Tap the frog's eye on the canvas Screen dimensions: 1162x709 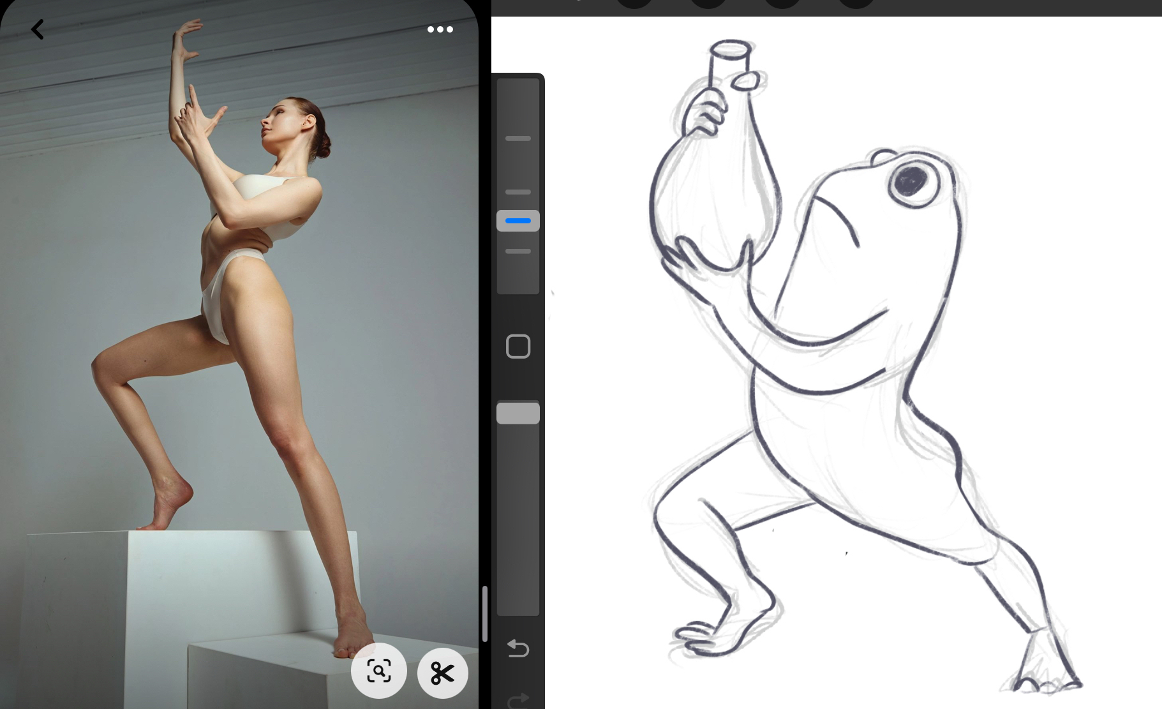tap(911, 181)
